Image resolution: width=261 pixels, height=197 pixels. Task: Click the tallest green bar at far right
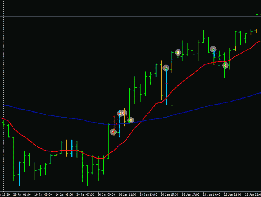[256, 18]
